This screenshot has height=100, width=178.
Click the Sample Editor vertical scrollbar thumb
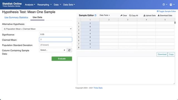click(x=175, y=22)
